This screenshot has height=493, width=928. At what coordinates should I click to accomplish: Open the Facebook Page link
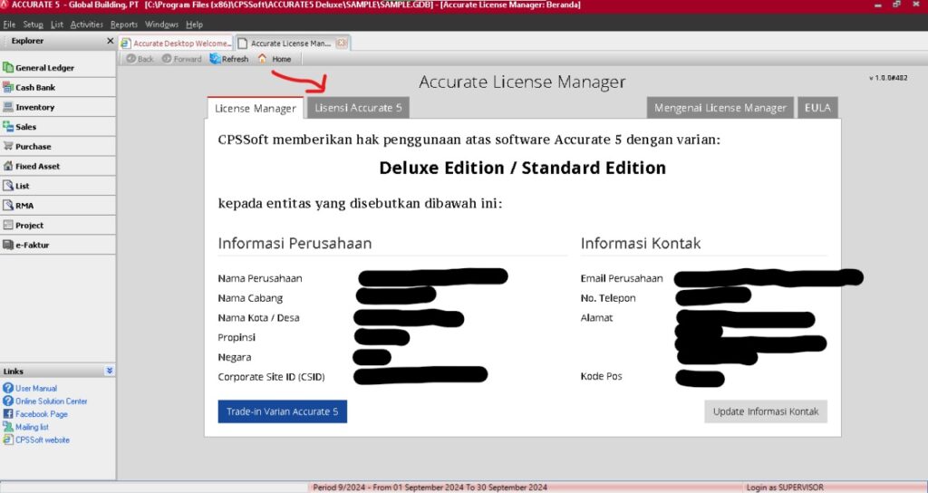pyautogui.click(x=42, y=414)
